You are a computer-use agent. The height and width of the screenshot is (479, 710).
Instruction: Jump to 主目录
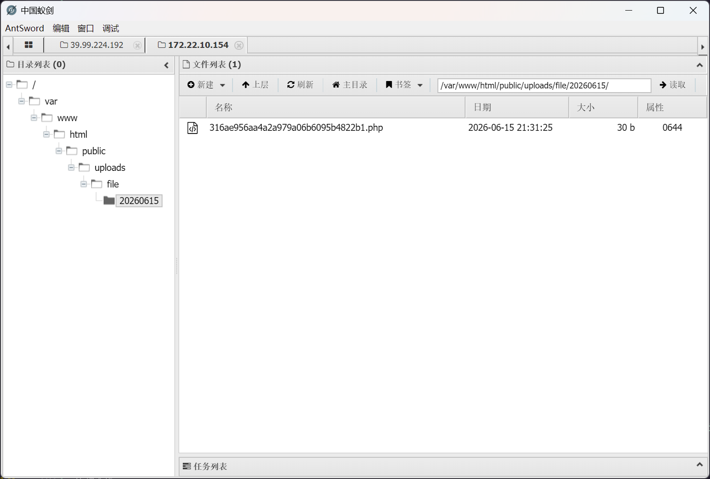pos(350,85)
